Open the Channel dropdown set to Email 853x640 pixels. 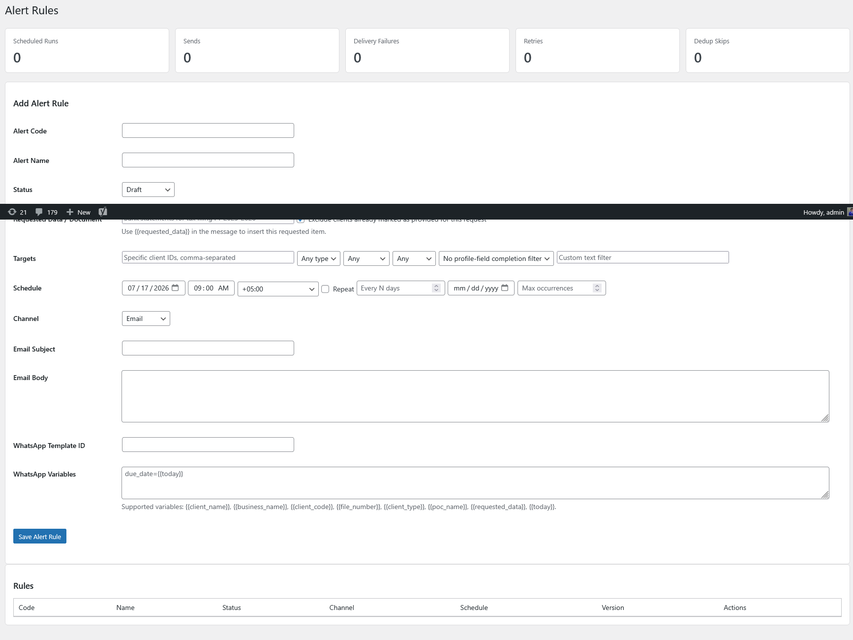146,319
